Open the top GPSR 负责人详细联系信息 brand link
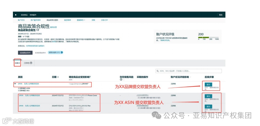The image size is (260, 126). tap(29, 84)
